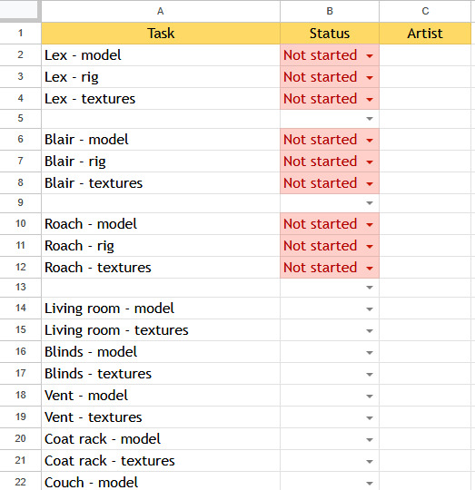Expand status dropdown for Blinds - model

[370, 353]
